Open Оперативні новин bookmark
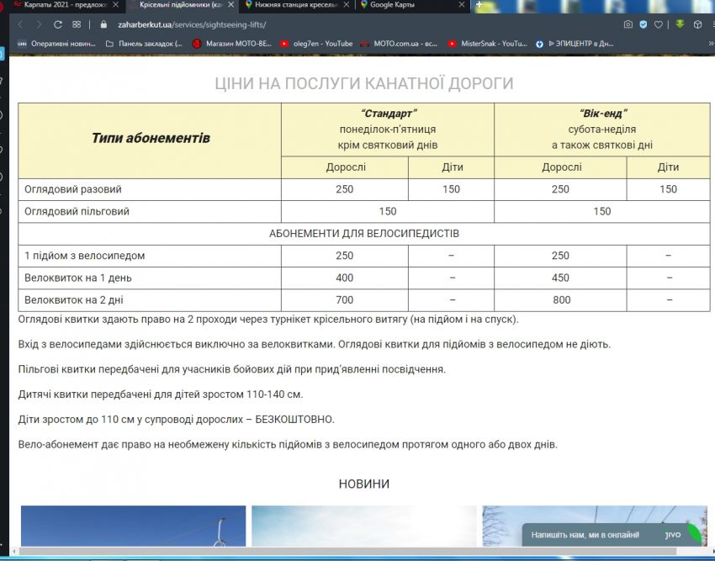715x561 pixels. click(x=56, y=44)
